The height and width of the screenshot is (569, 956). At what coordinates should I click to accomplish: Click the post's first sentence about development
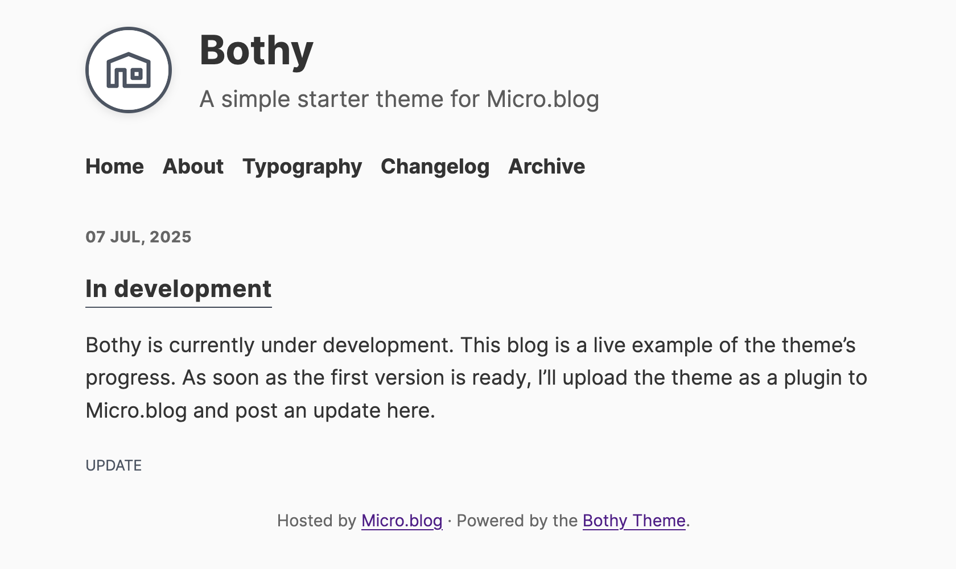tap(270, 345)
